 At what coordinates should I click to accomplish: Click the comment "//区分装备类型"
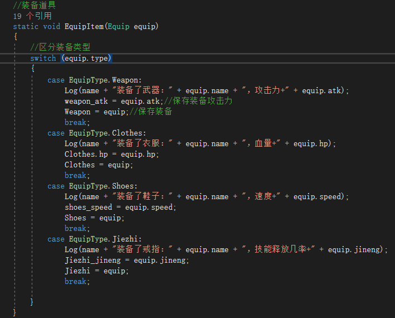[60, 47]
